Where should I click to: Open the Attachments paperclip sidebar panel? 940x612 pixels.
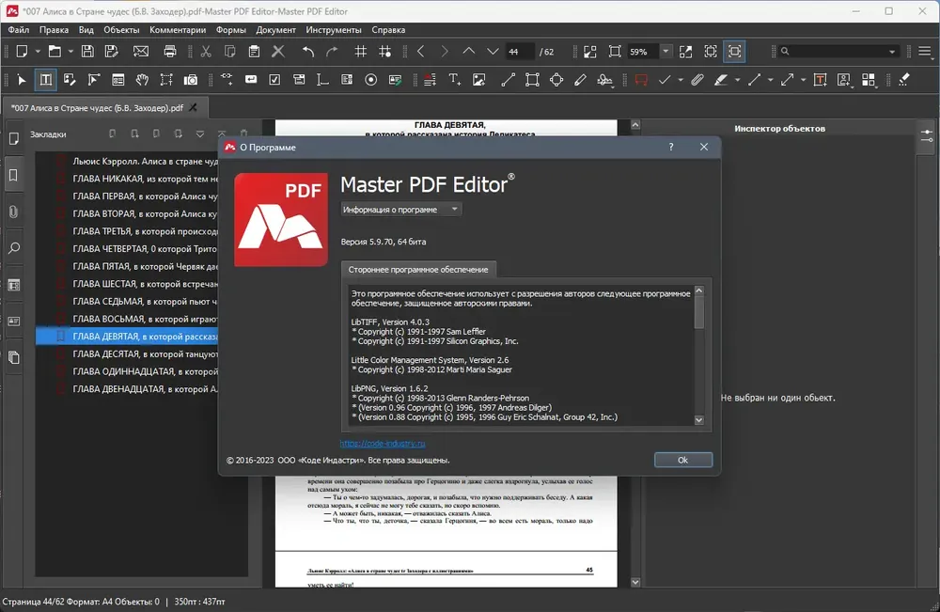14,212
